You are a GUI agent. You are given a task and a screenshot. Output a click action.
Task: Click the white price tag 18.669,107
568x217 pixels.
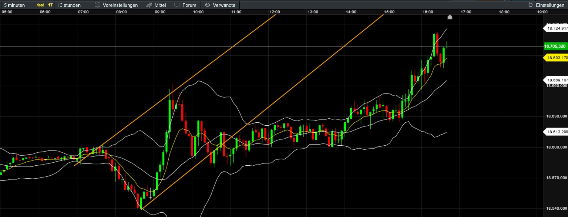(556, 80)
